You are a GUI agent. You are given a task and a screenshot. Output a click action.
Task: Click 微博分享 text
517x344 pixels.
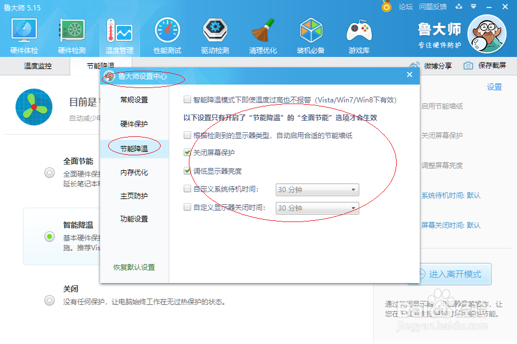click(x=438, y=66)
